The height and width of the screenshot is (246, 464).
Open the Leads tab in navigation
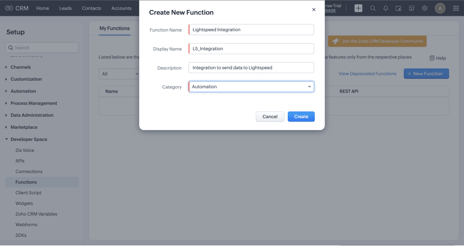65,8
